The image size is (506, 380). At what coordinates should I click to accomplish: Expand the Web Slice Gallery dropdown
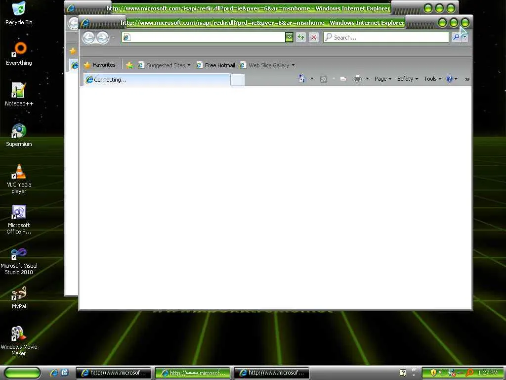[x=267, y=65]
